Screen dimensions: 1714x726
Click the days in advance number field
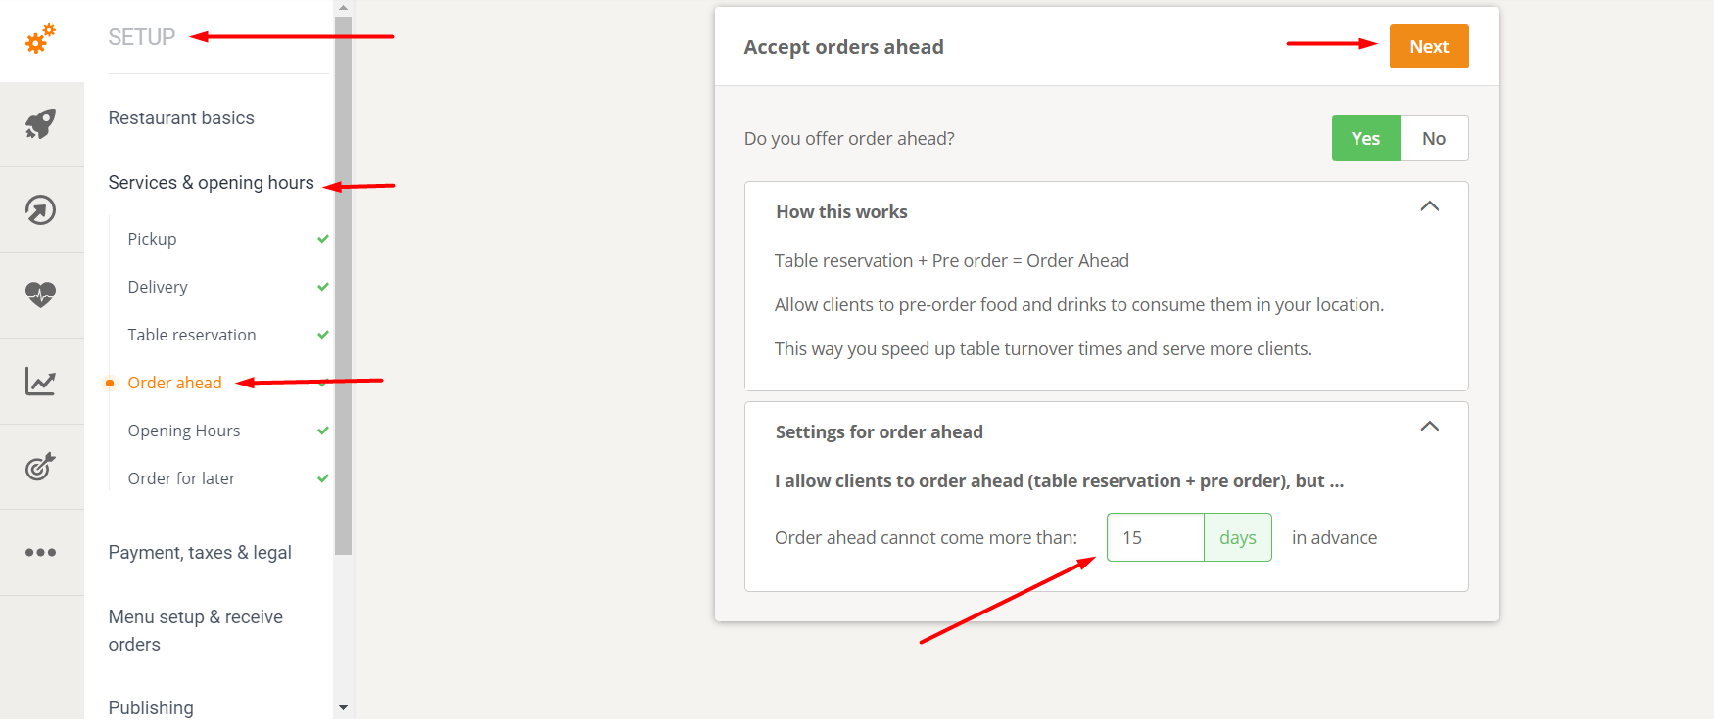1156,537
